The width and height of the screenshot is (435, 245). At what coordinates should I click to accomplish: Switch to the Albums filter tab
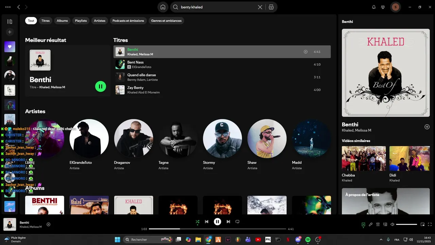tap(62, 21)
